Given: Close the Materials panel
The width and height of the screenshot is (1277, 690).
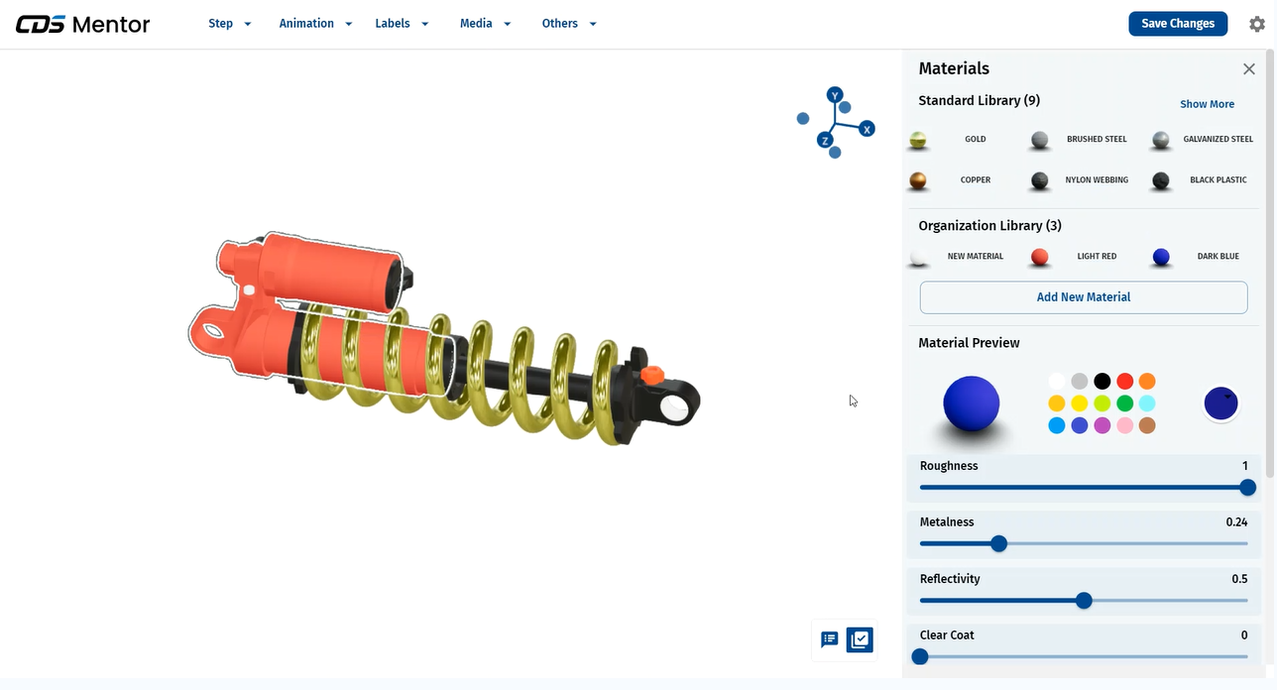Looking at the screenshot, I should [1249, 68].
